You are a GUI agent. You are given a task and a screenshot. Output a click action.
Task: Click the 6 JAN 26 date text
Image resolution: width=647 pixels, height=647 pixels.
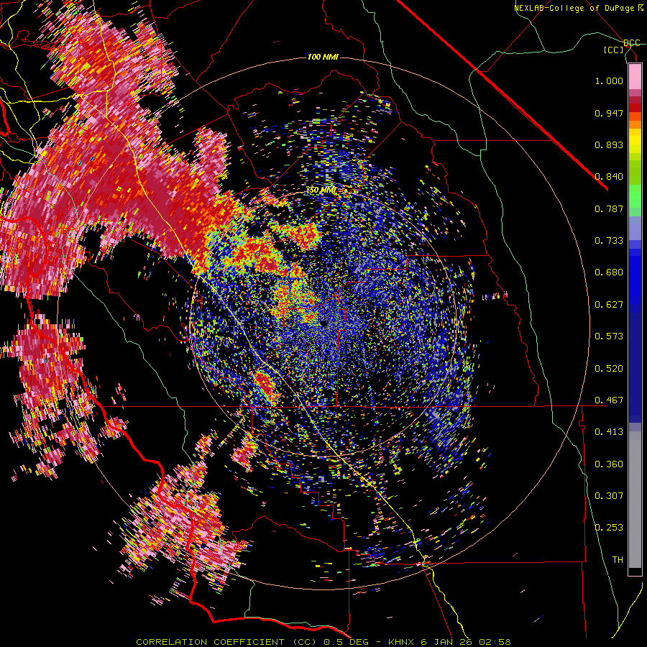[x=447, y=642]
